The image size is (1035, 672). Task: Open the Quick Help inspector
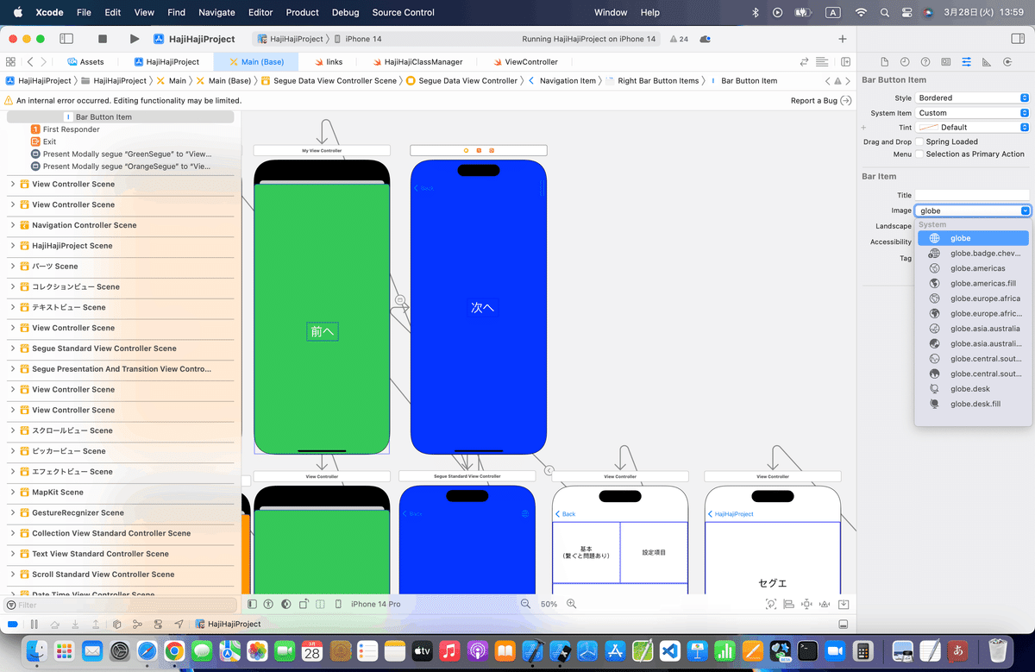pyautogui.click(x=925, y=62)
